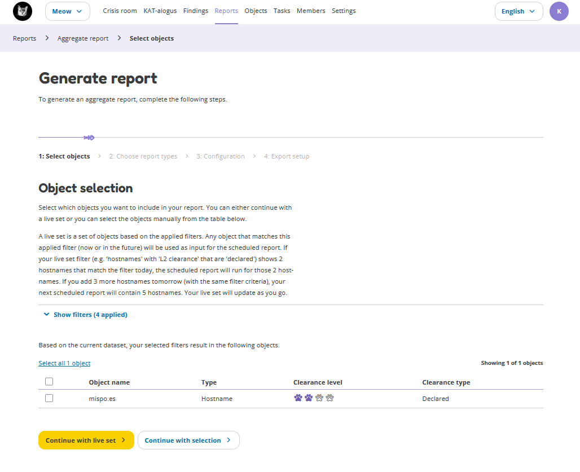
Task: Click the Hostname type cell
Action: [217, 399]
